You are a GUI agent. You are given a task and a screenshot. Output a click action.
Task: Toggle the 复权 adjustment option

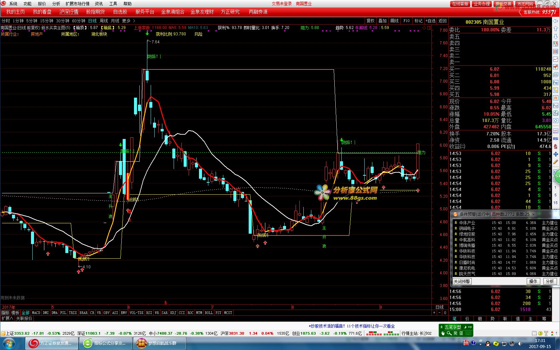point(370,21)
